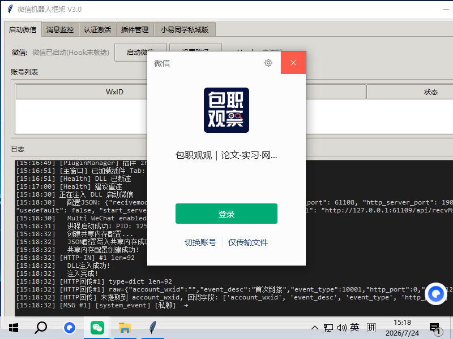Click the log line '[MSG #1] [system_event] [私聊]'
Viewport: 453px width, 339px height.
point(102,305)
